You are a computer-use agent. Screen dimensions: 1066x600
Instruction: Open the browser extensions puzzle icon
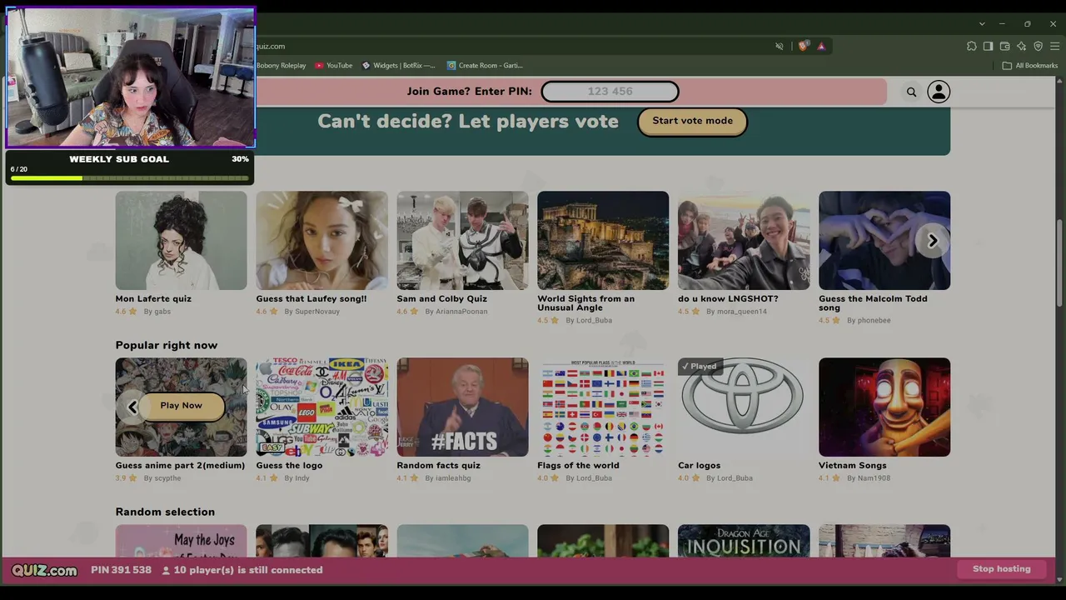[971, 47]
